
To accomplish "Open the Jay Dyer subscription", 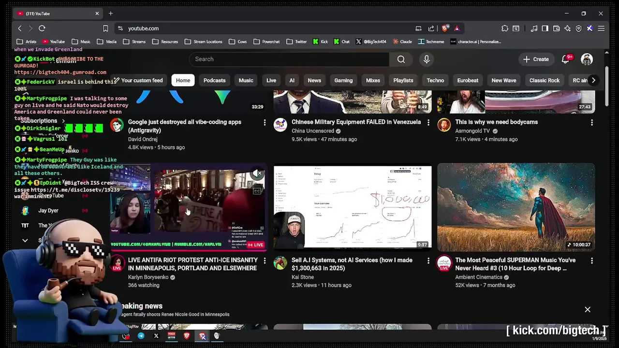I will point(48,211).
